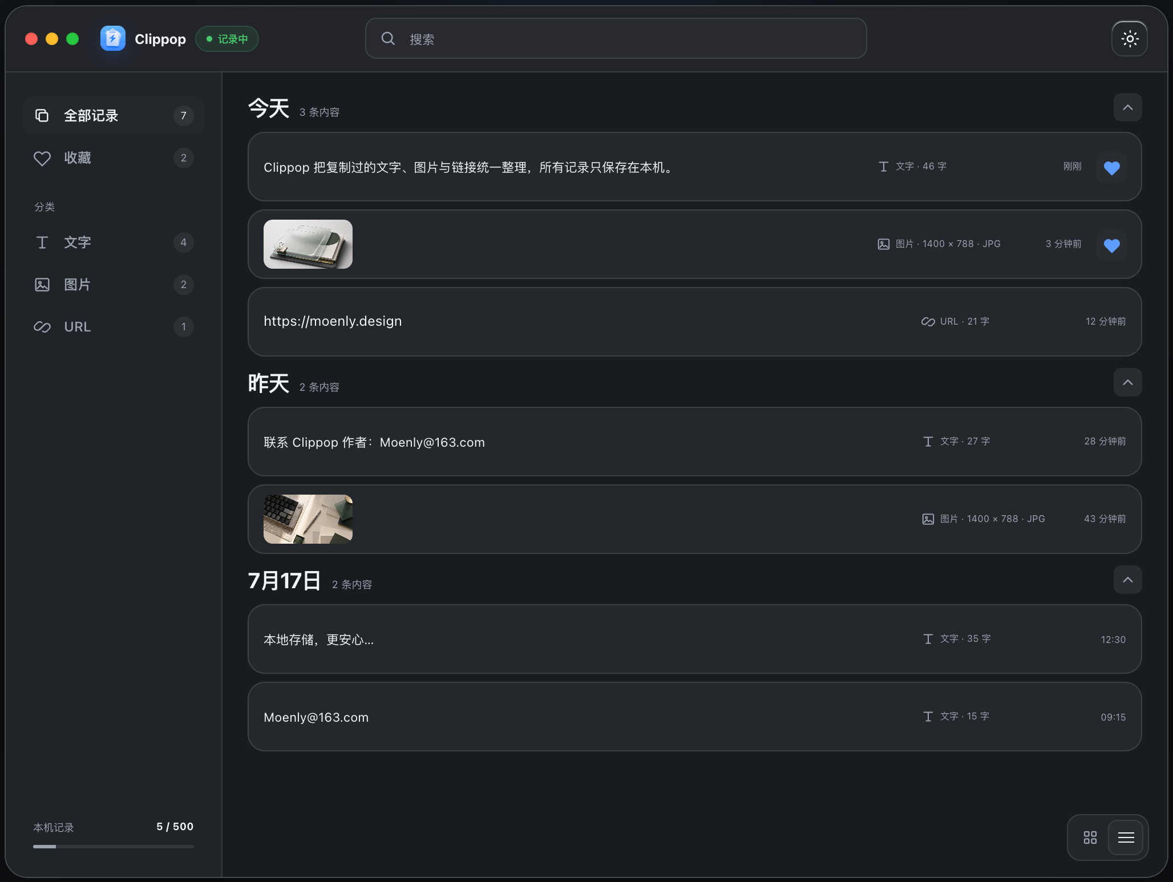Click the heart icon next to 收藏
This screenshot has width=1173, height=882.
tap(42, 158)
